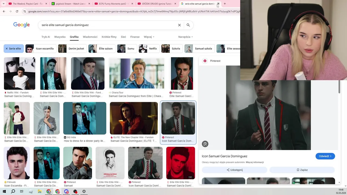Select the Netflix filter chip
The height and width of the screenshot is (195, 347).
149,49
